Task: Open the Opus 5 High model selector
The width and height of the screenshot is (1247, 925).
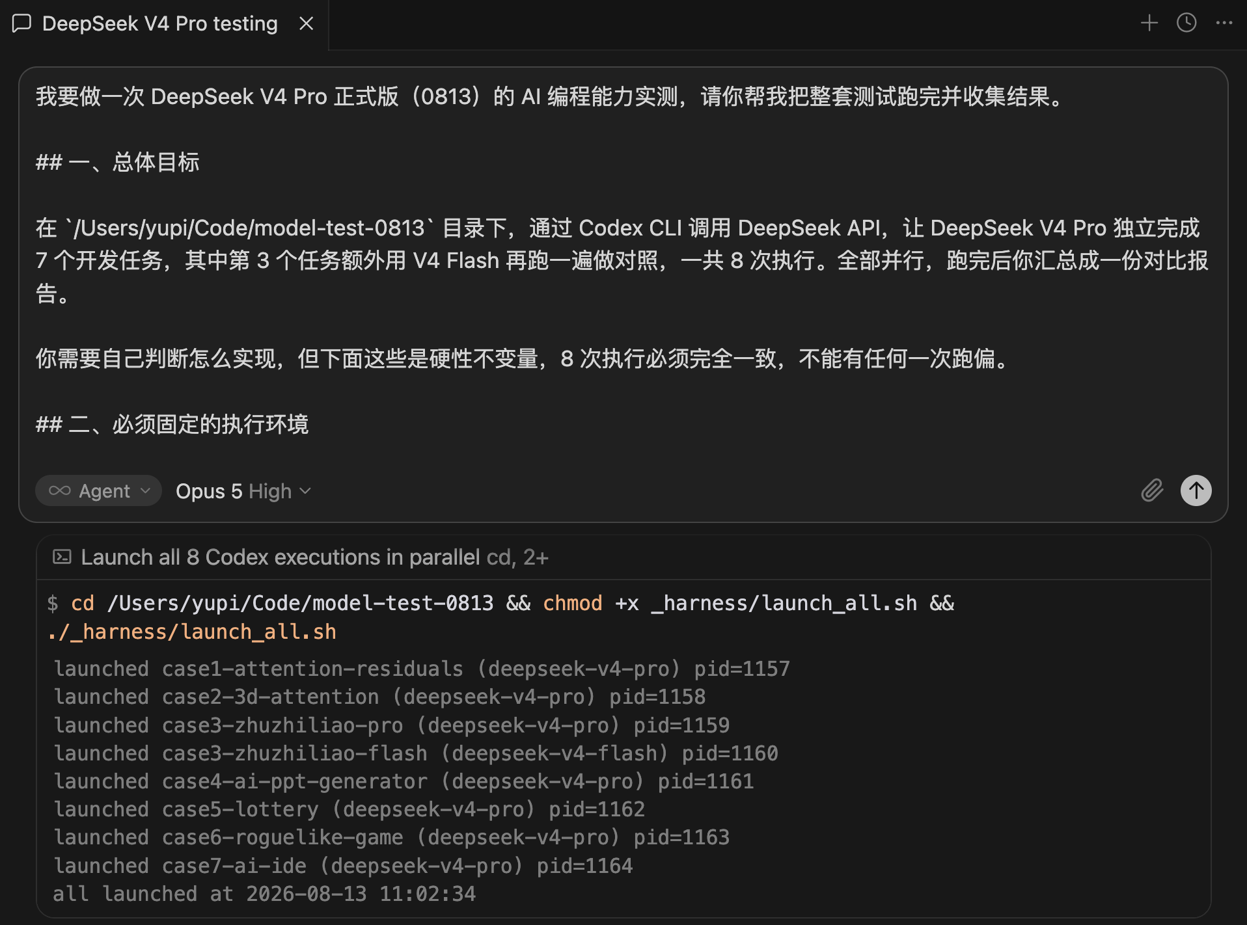Action: (x=243, y=491)
